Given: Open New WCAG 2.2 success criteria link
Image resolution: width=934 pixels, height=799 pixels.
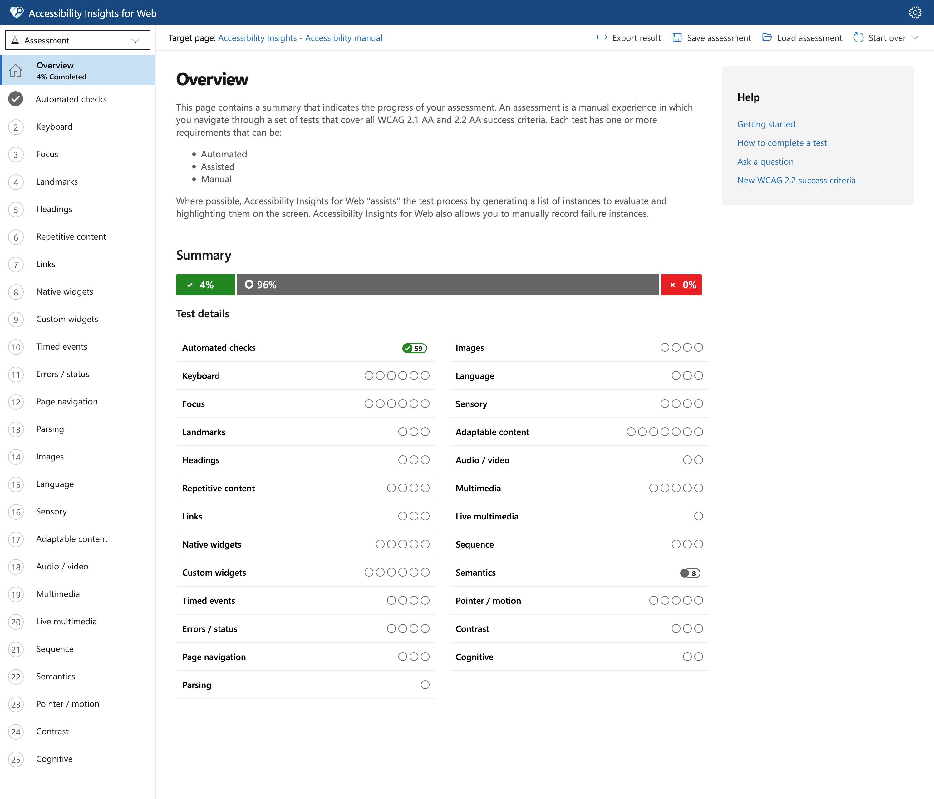Looking at the screenshot, I should (796, 181).
